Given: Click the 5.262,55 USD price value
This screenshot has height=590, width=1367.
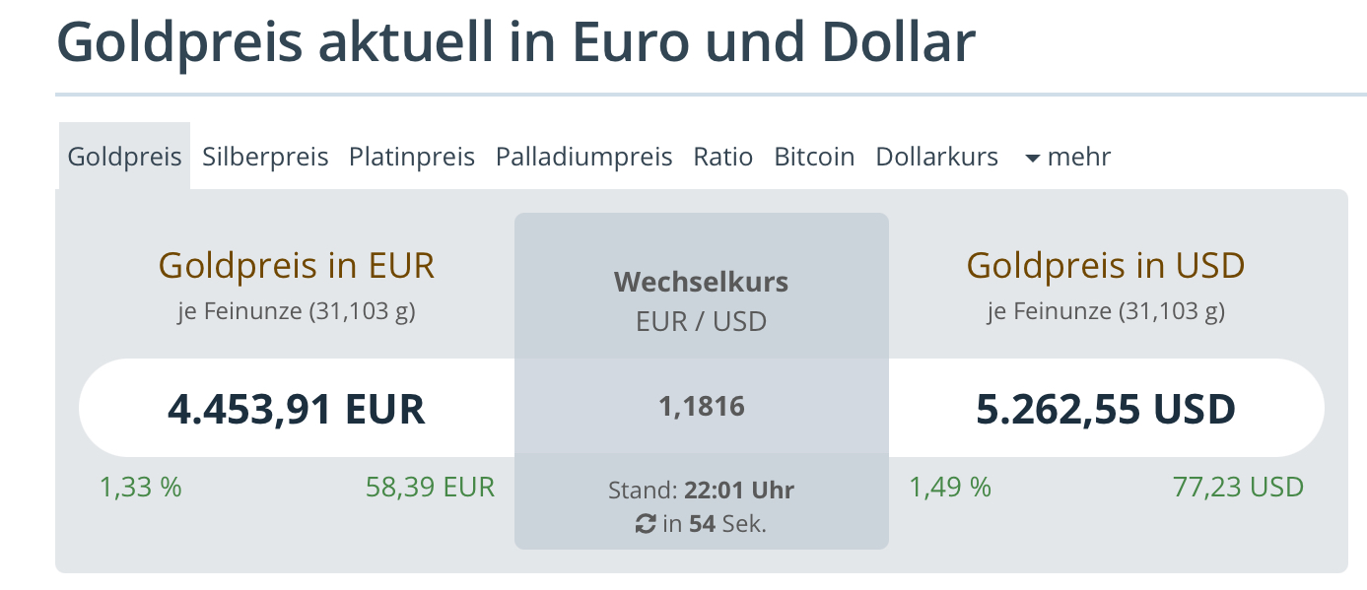Looking at the screenshot, I should pos(1106,408).
